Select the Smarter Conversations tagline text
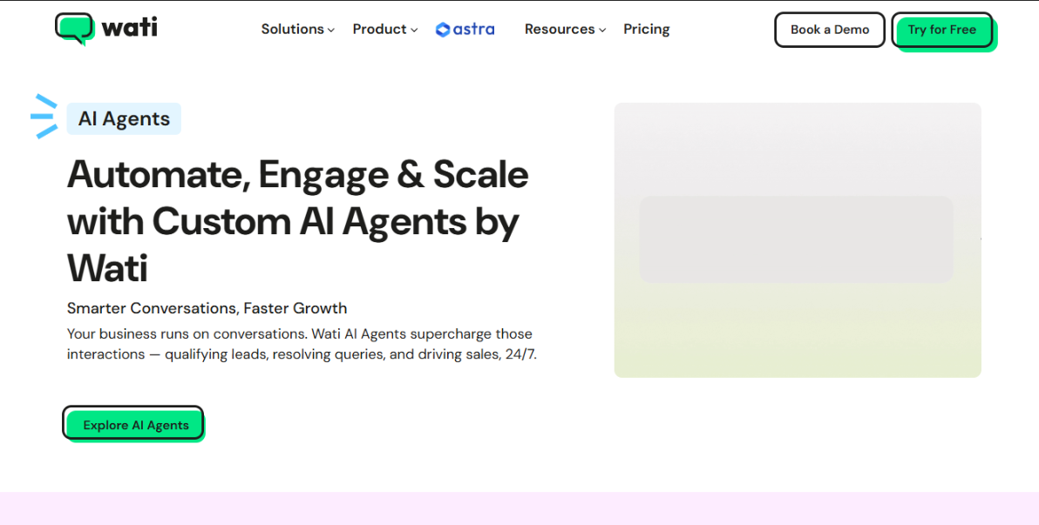The width and height of the screenshot is (1039, 525). (207, 307)
